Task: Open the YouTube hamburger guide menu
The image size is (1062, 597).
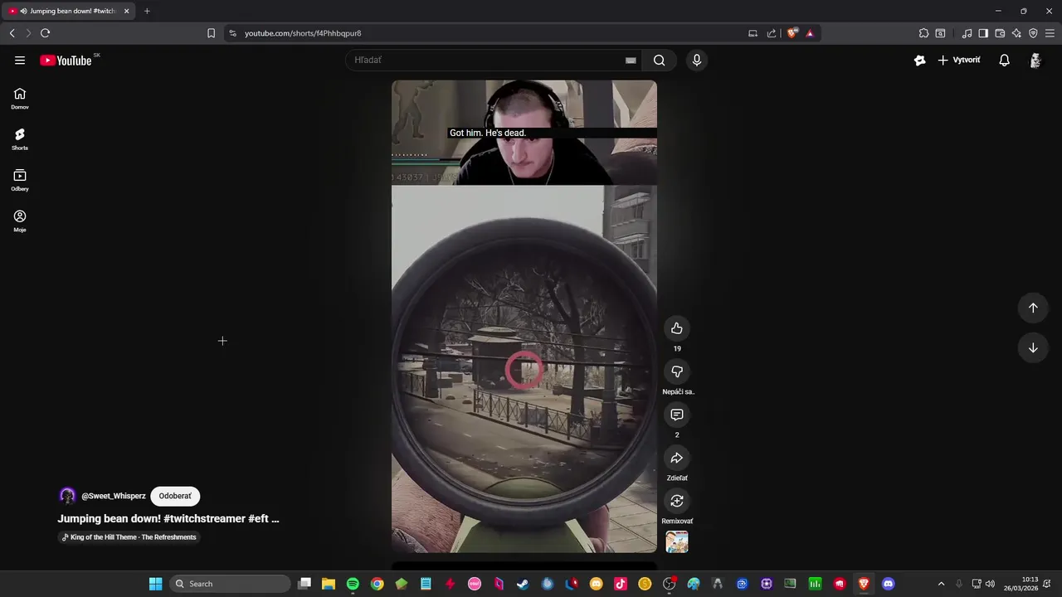Action: [x=20, y=60]
